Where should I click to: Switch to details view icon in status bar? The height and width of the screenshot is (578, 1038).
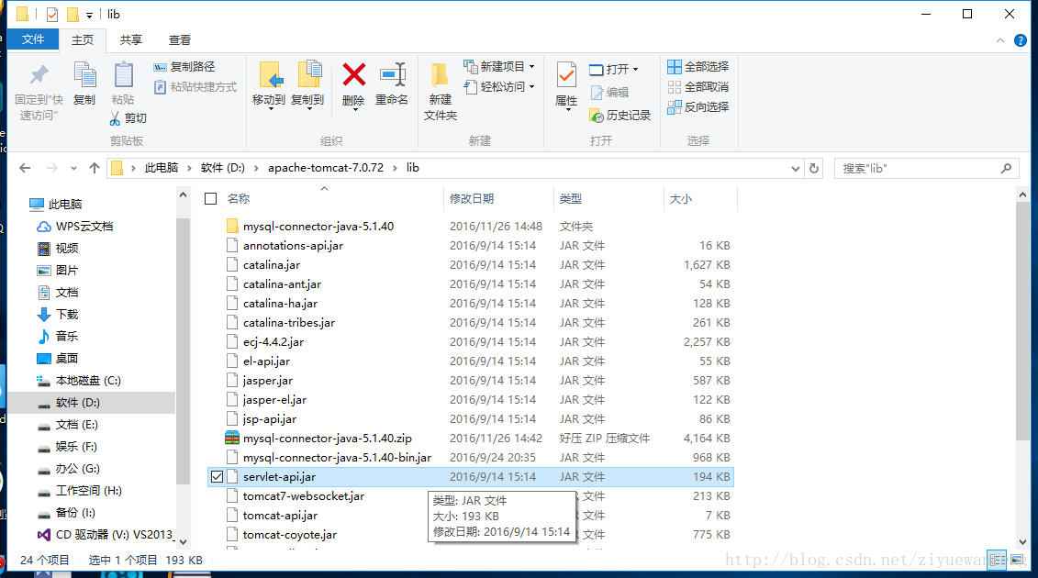click(x=997, y=560)
